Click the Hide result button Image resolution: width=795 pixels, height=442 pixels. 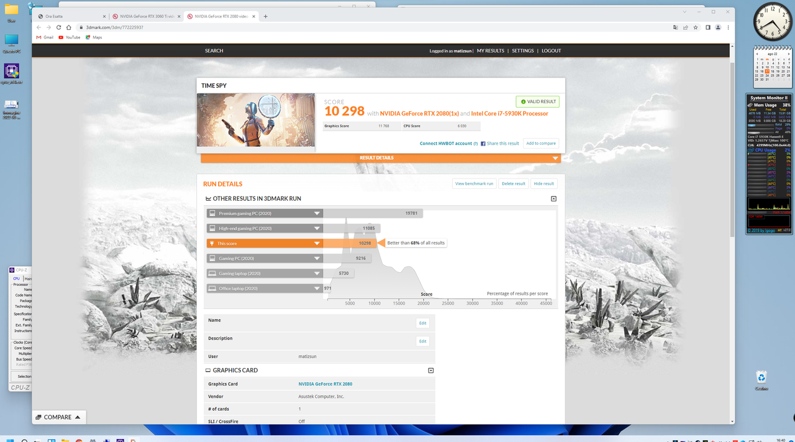point(544,183)
